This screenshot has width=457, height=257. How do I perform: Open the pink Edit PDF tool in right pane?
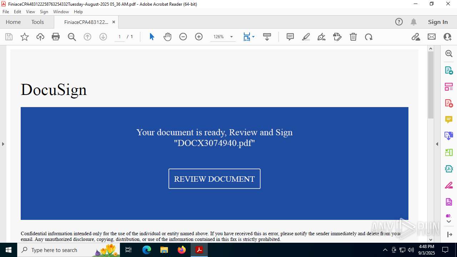click(x=449, y=86)
